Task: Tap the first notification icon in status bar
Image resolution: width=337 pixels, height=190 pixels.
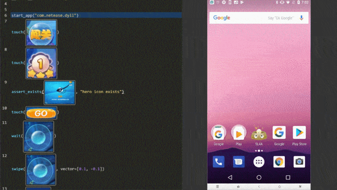Action: click(212, 2)
